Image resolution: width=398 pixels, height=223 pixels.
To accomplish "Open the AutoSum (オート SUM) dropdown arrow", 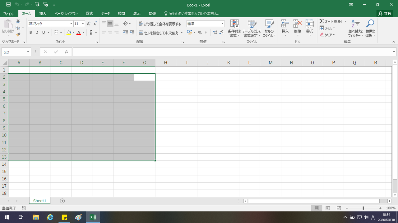I will (345, 22).
